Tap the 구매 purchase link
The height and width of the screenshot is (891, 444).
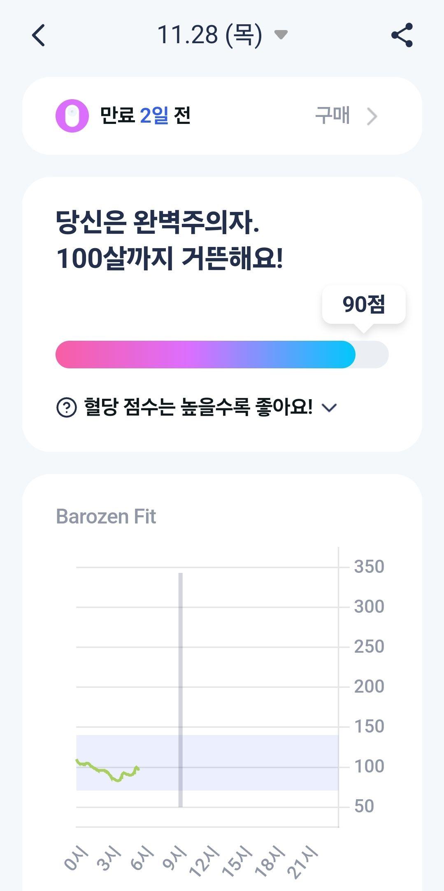(x=332, y=115)
